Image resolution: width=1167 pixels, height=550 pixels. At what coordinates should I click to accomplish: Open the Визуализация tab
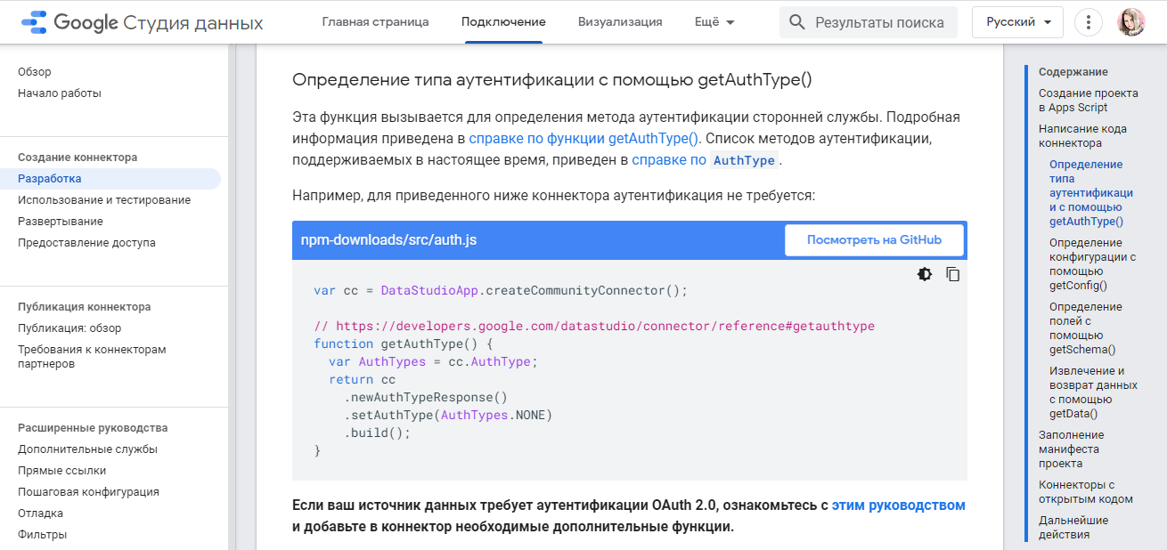pos(620,22)
